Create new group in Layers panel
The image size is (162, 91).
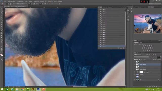(154, 87)
